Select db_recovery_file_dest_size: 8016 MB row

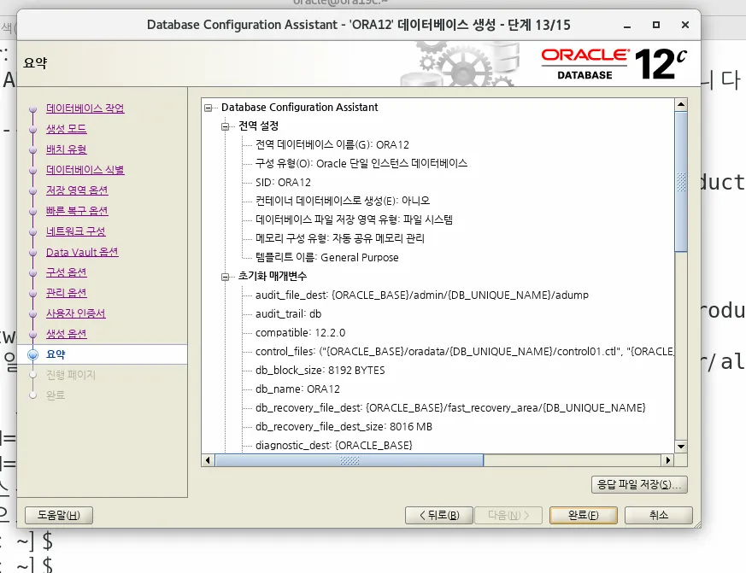point(344,426)
